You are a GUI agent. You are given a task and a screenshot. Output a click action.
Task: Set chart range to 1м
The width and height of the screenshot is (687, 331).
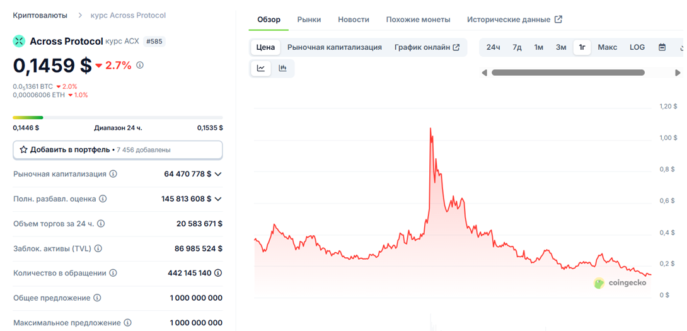(x=538, y=47)
